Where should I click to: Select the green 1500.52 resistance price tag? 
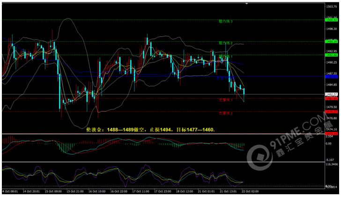coord(332,20)
